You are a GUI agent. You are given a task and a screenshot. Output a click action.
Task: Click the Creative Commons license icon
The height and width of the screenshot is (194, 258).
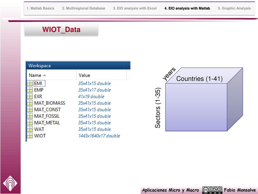click(212, 190)
